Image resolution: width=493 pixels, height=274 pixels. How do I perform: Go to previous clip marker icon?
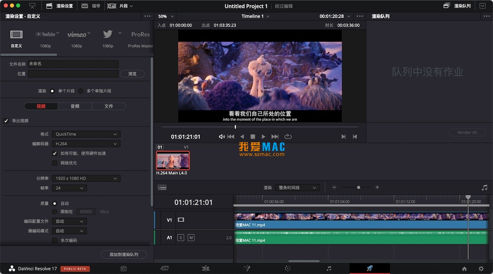pos(355,136)
